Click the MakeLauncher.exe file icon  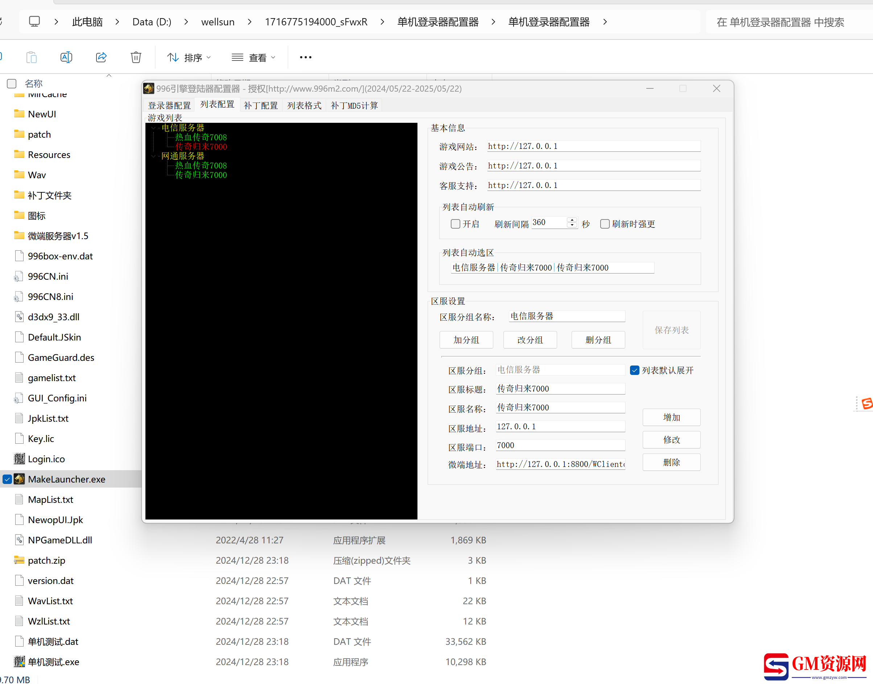19,479
